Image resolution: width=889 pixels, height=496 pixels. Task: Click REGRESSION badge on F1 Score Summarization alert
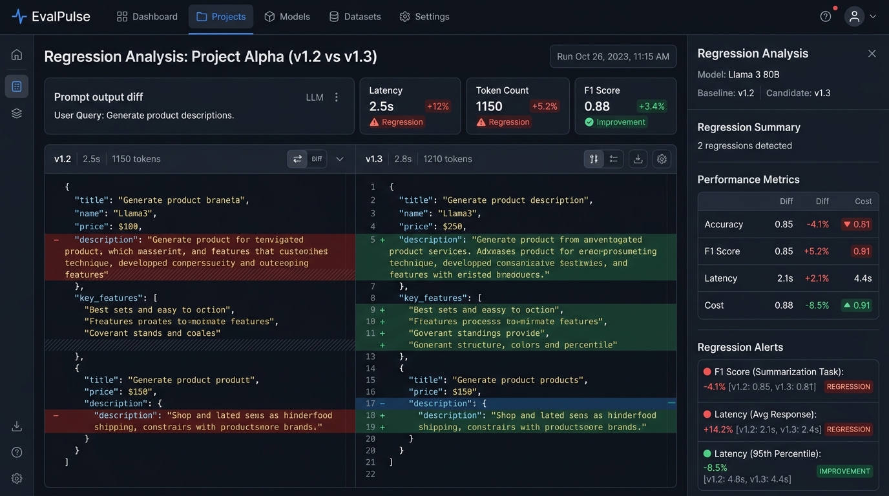click(848, 387)
